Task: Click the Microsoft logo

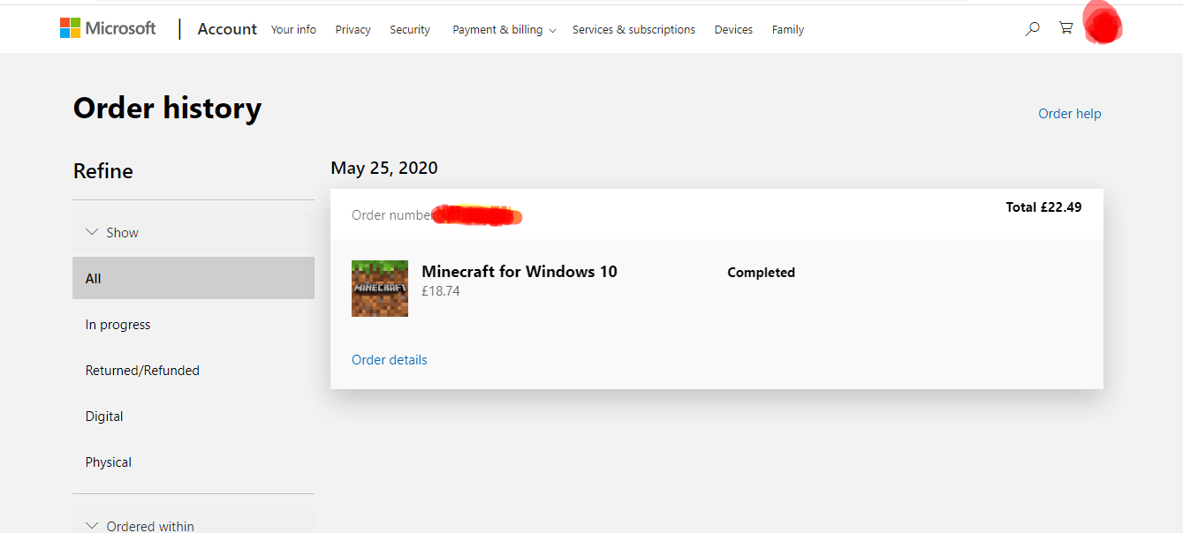Action: (108, 28)
